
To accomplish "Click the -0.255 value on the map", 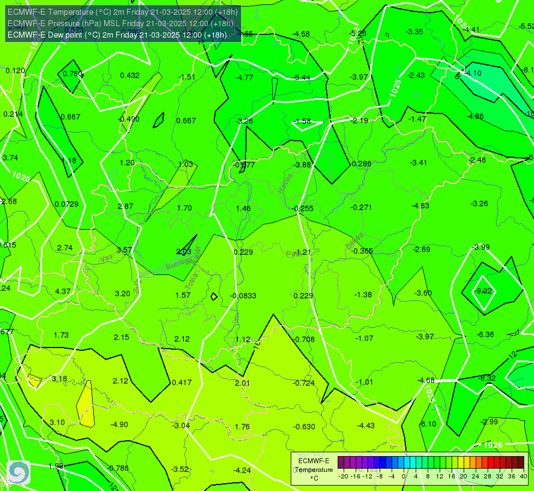I will [x=302, y=208].
